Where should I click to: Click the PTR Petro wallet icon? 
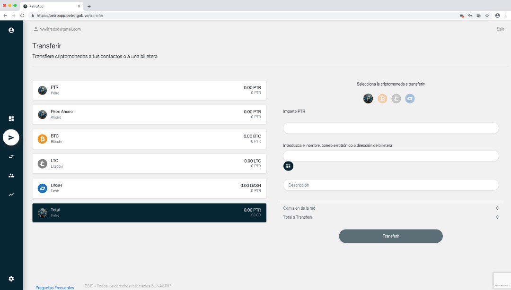43,90
